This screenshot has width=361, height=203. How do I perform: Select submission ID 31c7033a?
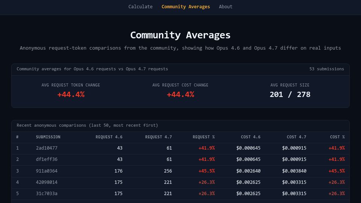tap(47, 194)
